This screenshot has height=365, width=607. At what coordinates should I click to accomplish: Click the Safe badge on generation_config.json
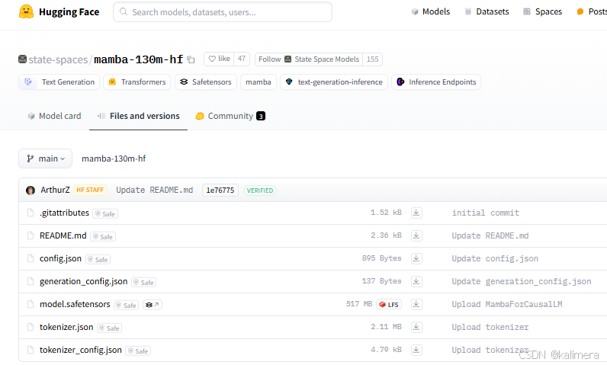[143, 282]
